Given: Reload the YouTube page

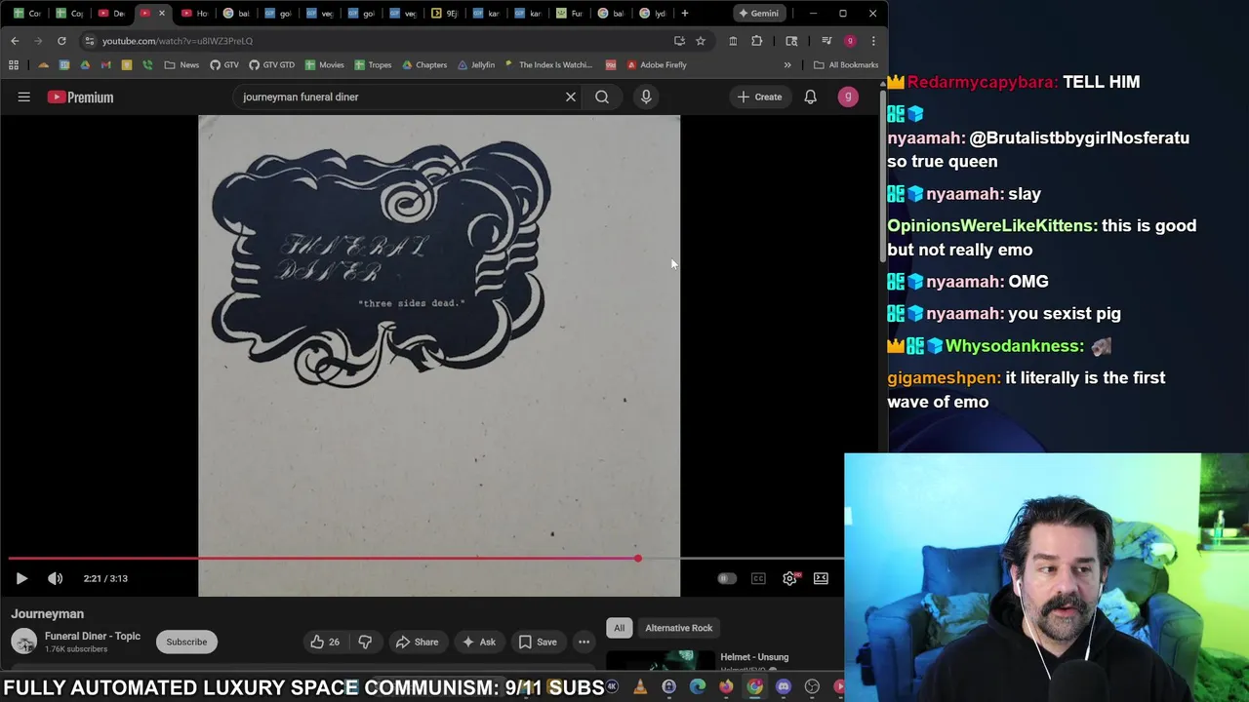Looking at the screenshot, I should (x=61, y=41).
